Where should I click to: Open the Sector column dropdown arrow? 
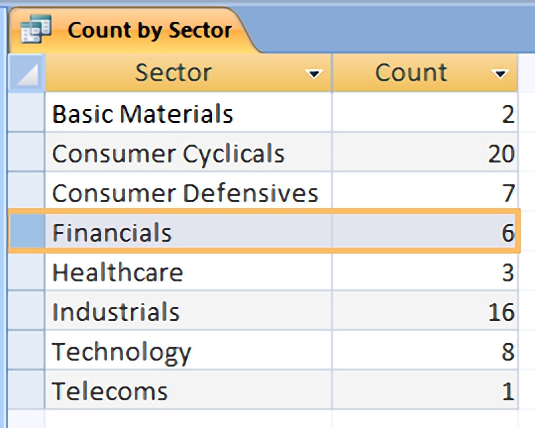pos(314,74)
